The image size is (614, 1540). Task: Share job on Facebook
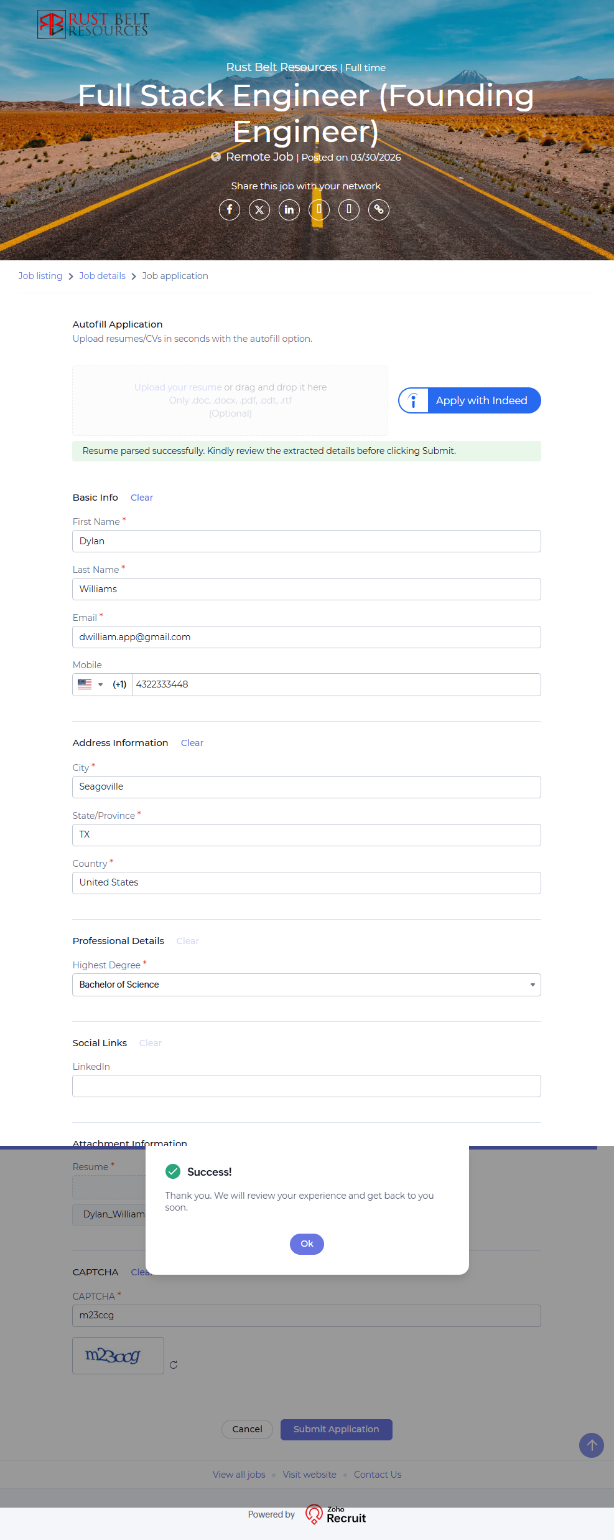(x=230, y=210)
